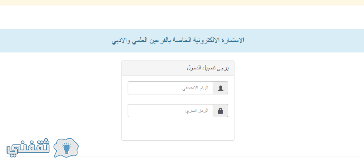Screen dimensions: 364x163
Task: Click the word الخاصة in the banner
Action: [181, 40]
